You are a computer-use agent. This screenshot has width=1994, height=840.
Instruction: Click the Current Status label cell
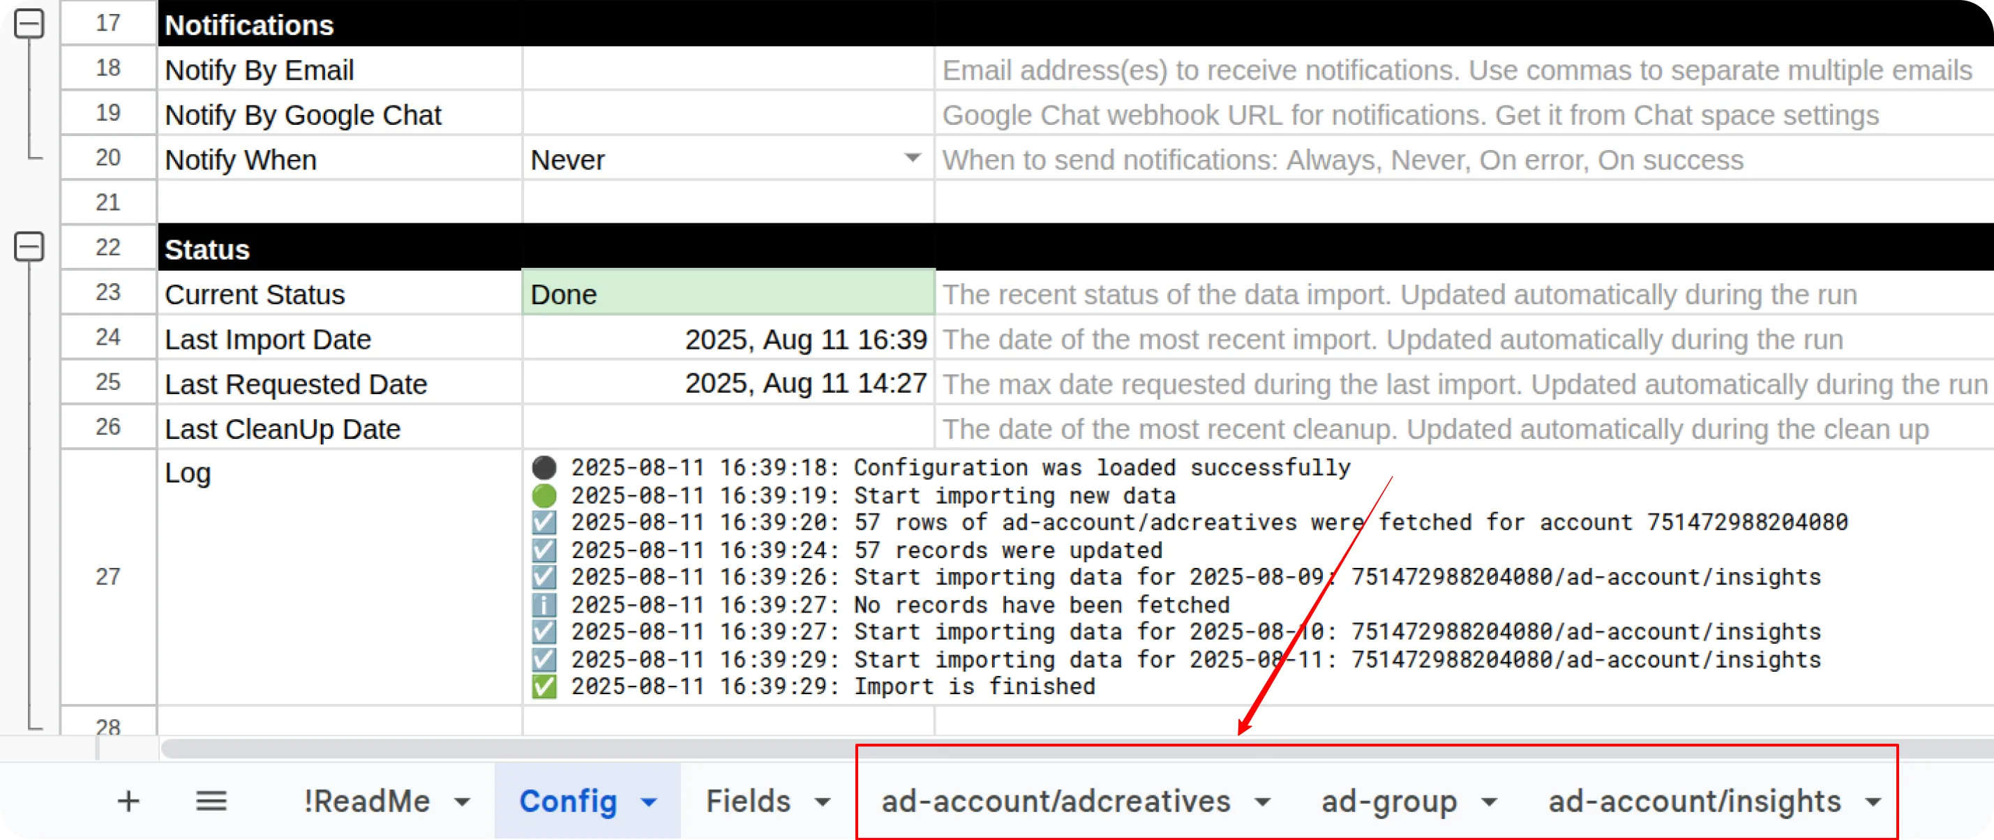pos(340,294)
